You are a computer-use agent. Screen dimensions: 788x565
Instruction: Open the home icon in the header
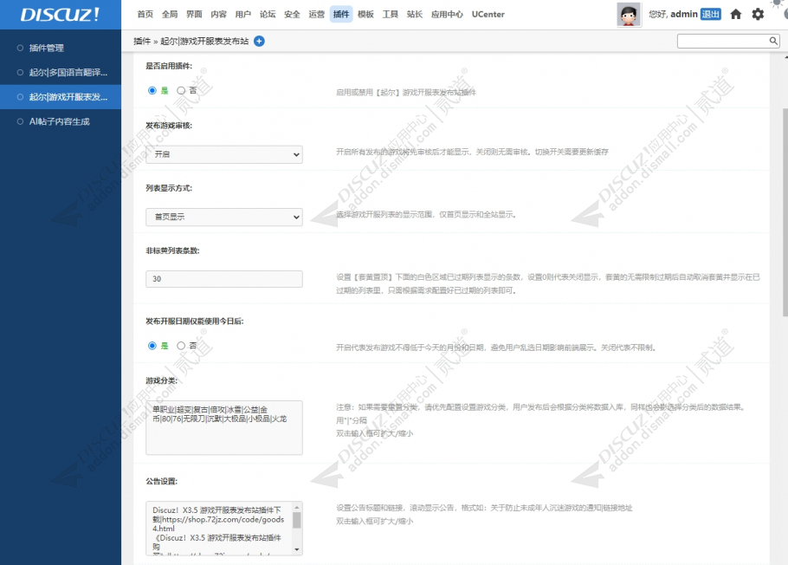click(736, 14)
